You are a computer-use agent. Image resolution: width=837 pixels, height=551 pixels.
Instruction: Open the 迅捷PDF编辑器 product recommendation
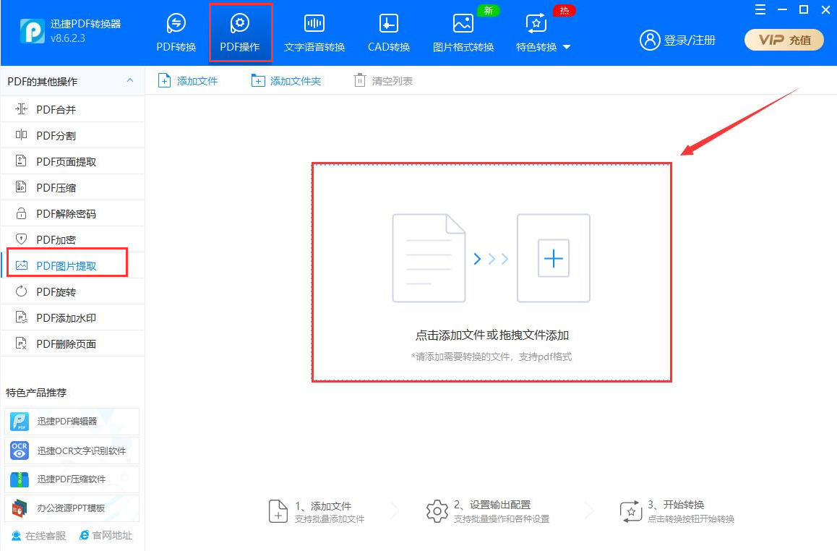point(72,422)
